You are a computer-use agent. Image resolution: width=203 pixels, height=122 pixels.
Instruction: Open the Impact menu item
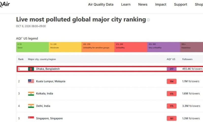click(x=161, y=4)
